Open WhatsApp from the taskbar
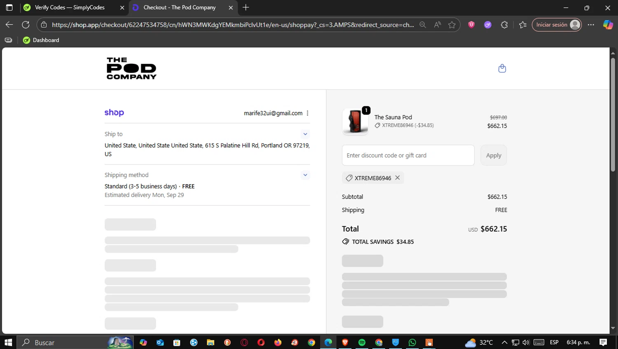The width and height of the screenshot is (618, 349). [x=412, y=342]
